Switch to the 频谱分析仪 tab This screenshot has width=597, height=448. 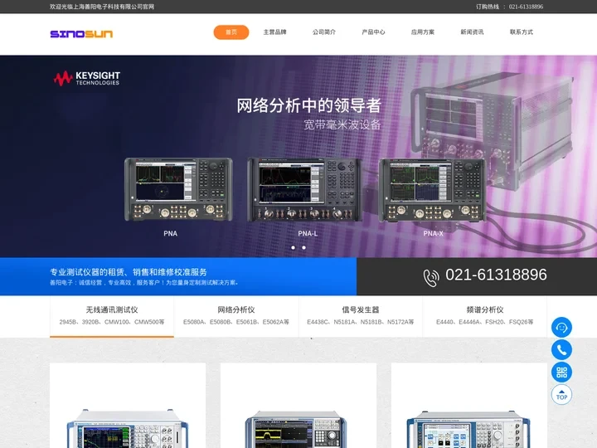(x=485, y=317)
